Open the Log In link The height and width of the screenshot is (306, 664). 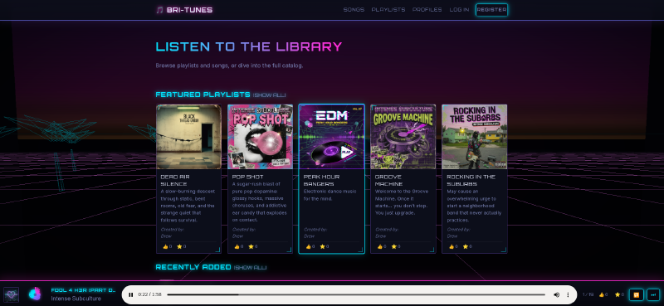click(x=459, y=10)
